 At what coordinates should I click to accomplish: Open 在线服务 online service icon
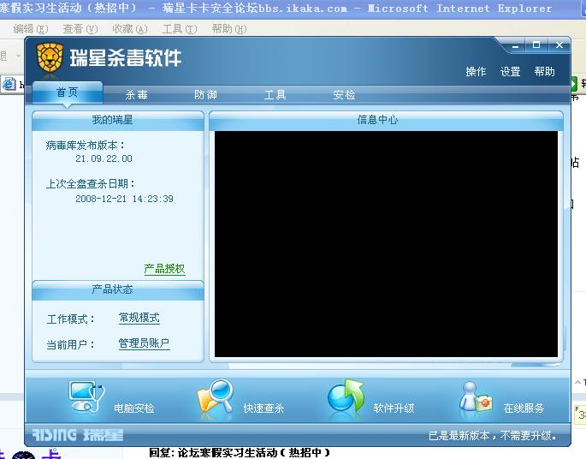(x=476, y=396)
